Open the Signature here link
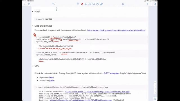The height and width of the screenshot is (101, 180). (51, 77)
